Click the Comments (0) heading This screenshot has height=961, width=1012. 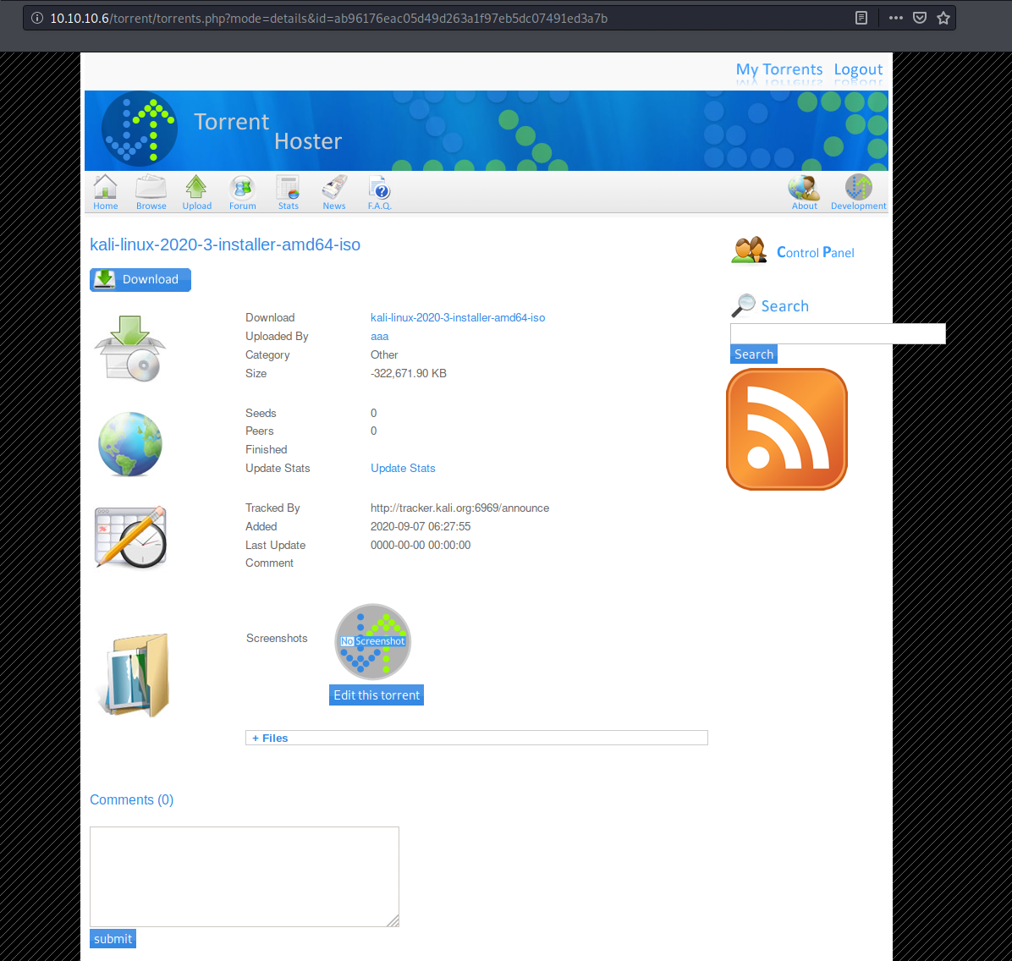(132, 799)
